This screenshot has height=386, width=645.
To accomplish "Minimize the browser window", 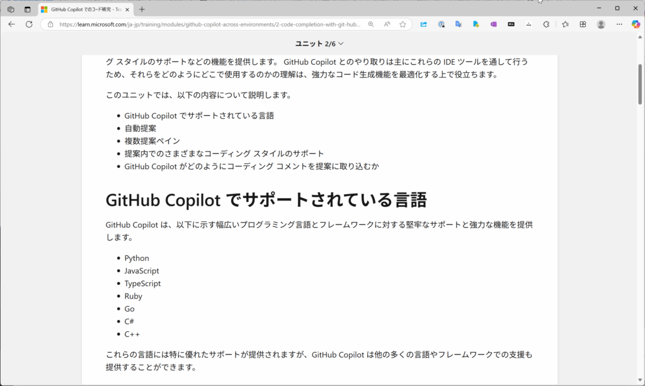I will 599,8.
